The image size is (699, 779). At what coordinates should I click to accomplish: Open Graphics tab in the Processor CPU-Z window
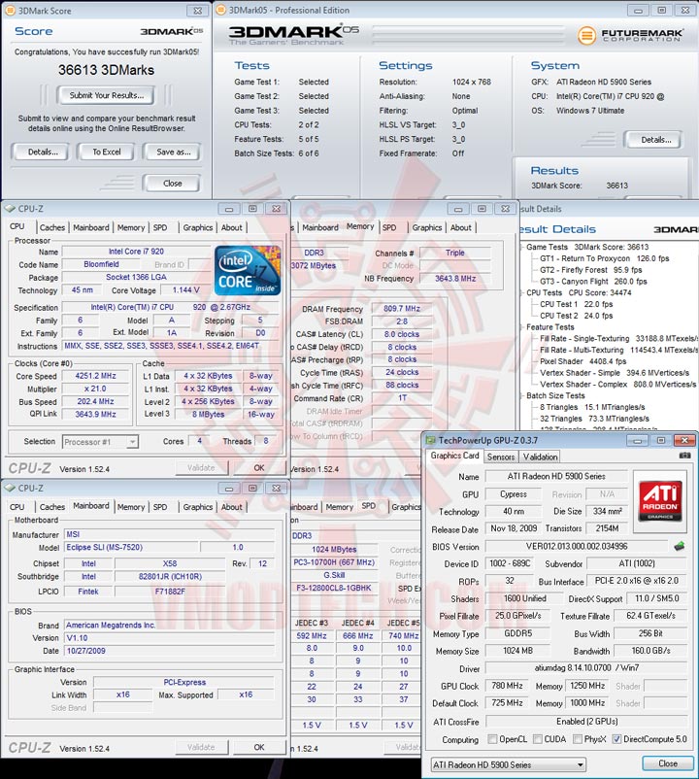[198, 227]
